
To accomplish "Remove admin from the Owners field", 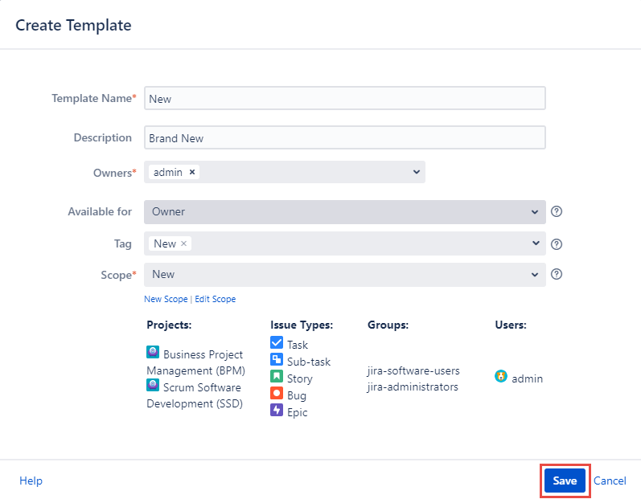I will (193, 172).
